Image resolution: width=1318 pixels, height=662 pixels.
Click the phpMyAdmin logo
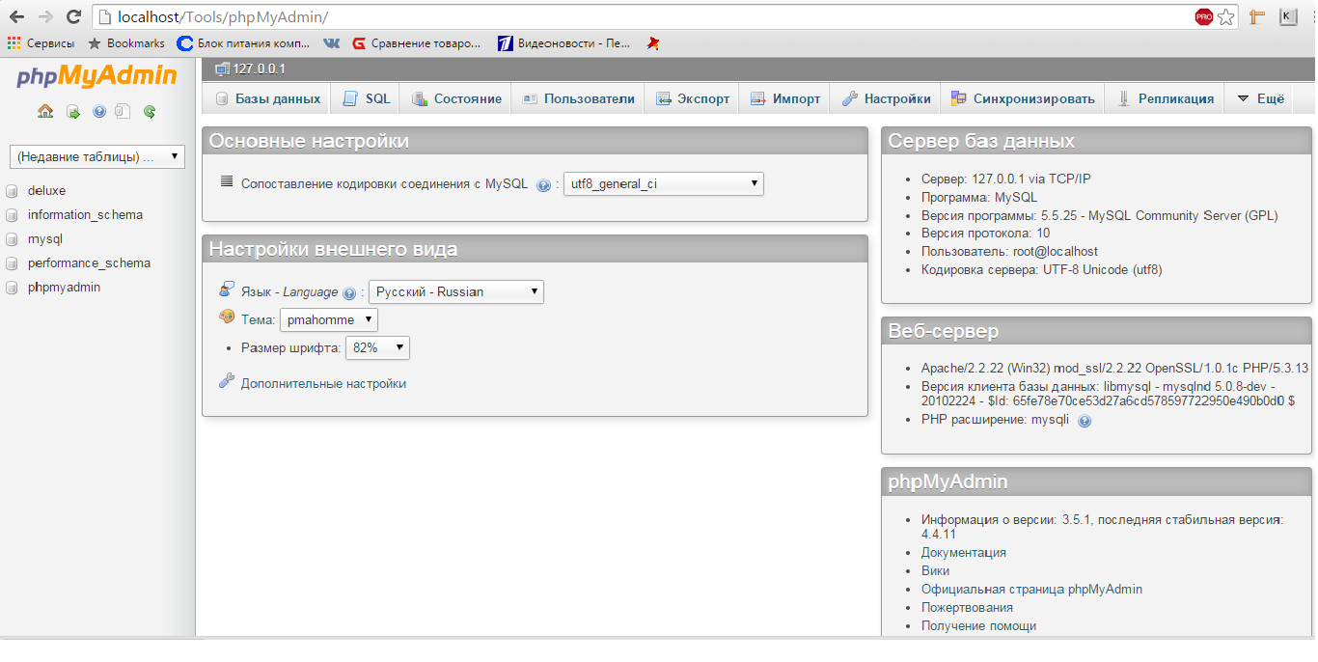[x=96, y=76]
